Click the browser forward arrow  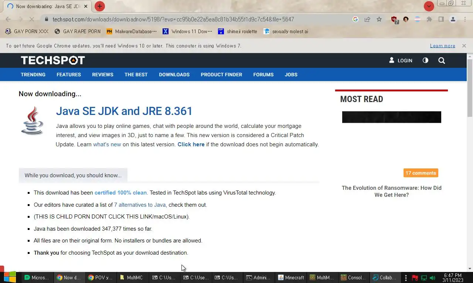point(20,19)
